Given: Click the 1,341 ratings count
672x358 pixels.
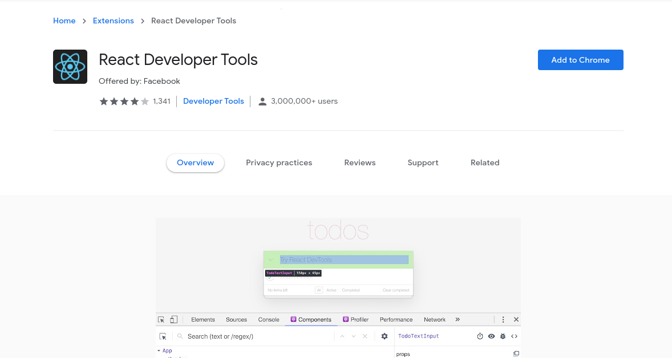Looking at the screenshot, I should coord(161,101).
